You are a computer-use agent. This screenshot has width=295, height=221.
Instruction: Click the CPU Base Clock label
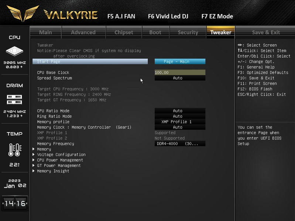coord(53,72)
